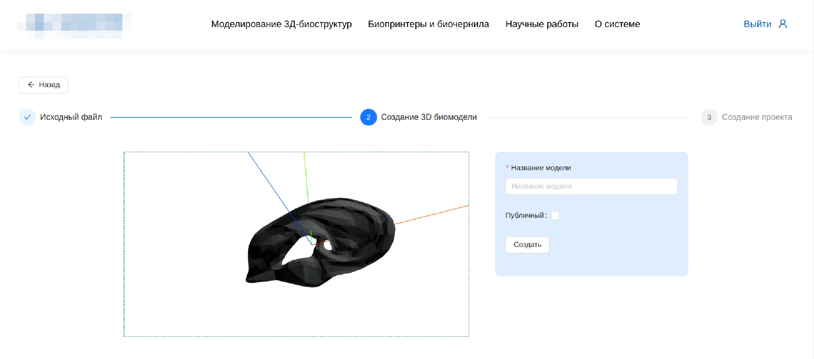The height and width of the screenshot is (359, 814).
Task: Enable the Публичный checkbox
Action: pos(555,216)
